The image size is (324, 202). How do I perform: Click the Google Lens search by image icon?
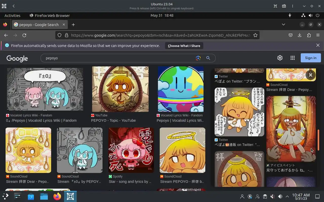click(x=198, y=58)
